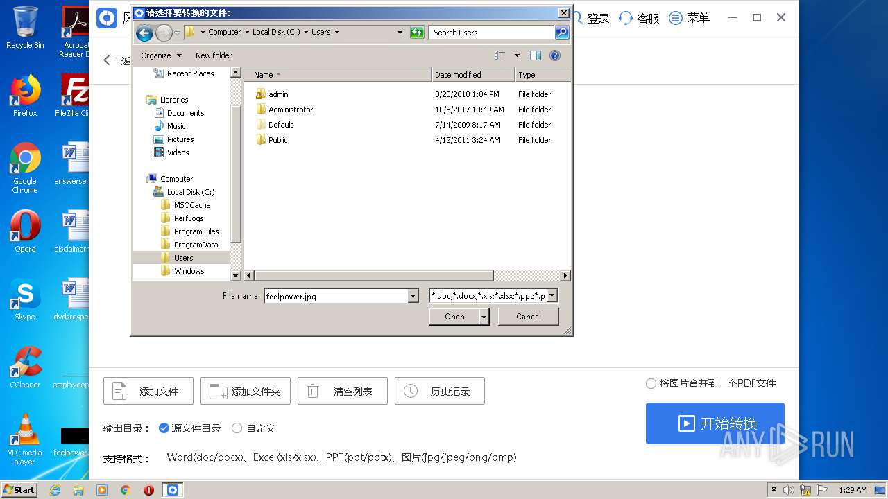Viewport: 888px width, 499px height.
Task: Click the horizontal scrollbar in file list
Action: click(x=375, y=275)
